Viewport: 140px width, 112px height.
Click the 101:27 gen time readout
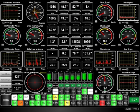tap(88, 53)
